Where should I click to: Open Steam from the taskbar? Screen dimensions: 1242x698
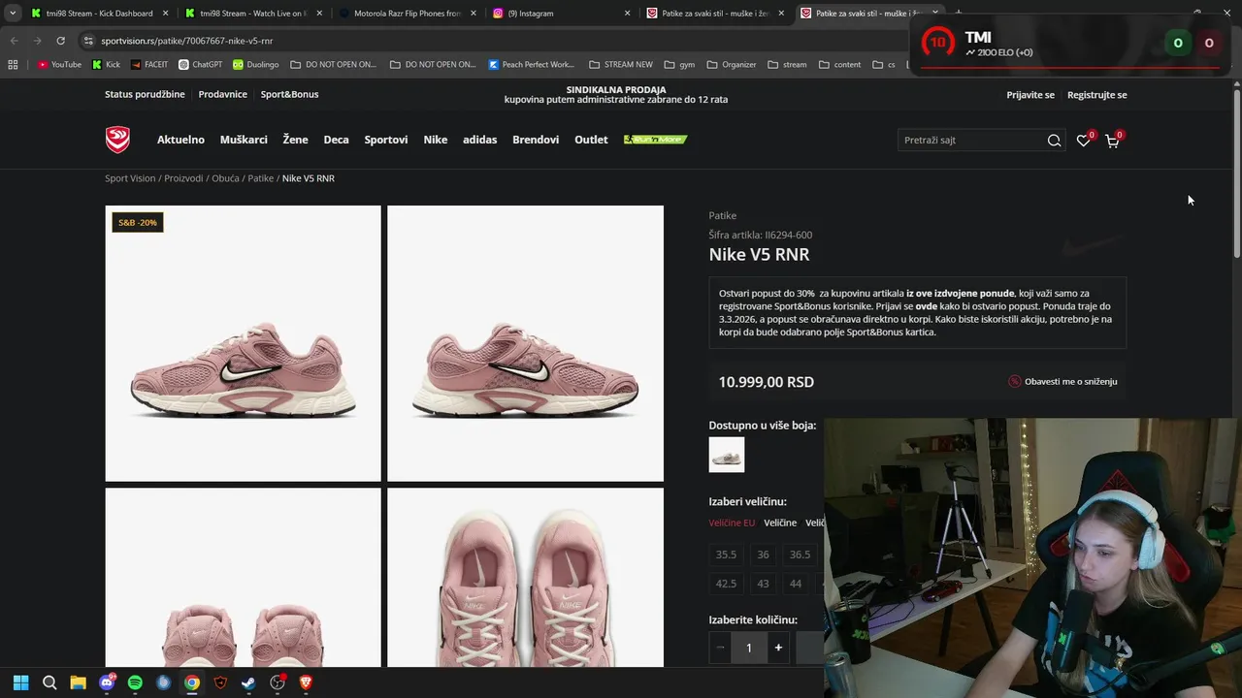click(x=248, y=682)
